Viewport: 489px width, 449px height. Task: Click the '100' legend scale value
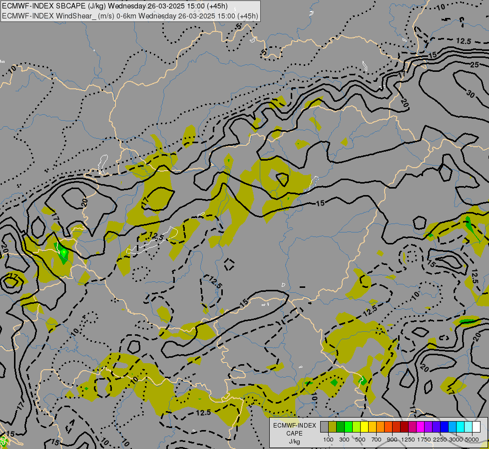(328, 440)
